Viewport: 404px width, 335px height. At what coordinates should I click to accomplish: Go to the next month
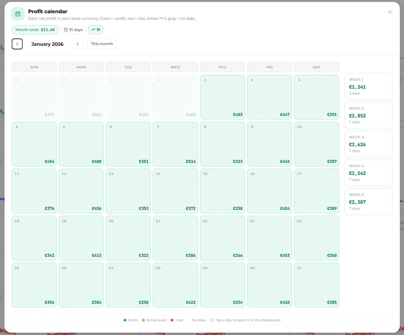coord(78,44)
